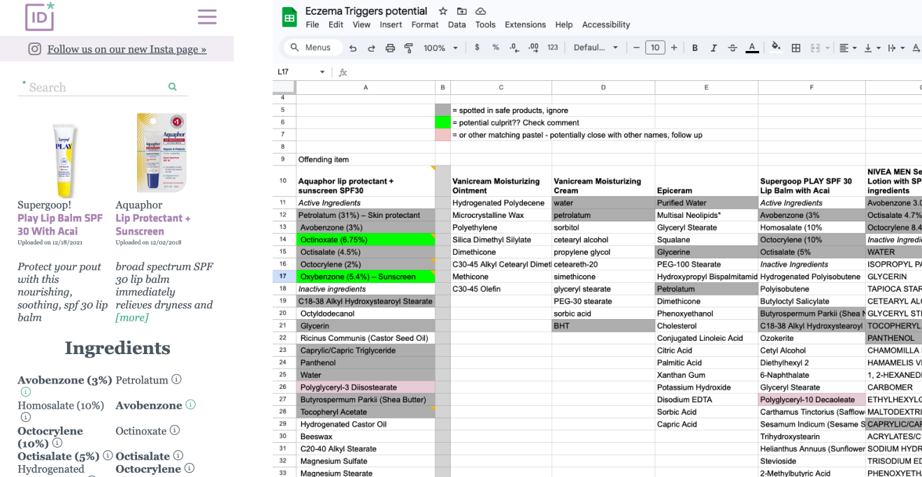This screenshot has width=922, height=477.
Task: Open info icon next to Octinoxate
Action: click(x=175, y=430)
